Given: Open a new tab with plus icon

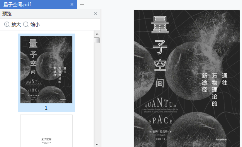Looking at the screenshot, I should coord(82,5).
